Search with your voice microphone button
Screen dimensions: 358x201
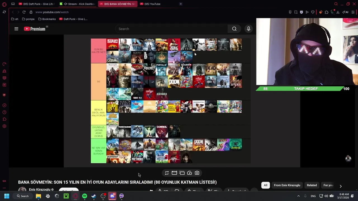click(248, 29)
